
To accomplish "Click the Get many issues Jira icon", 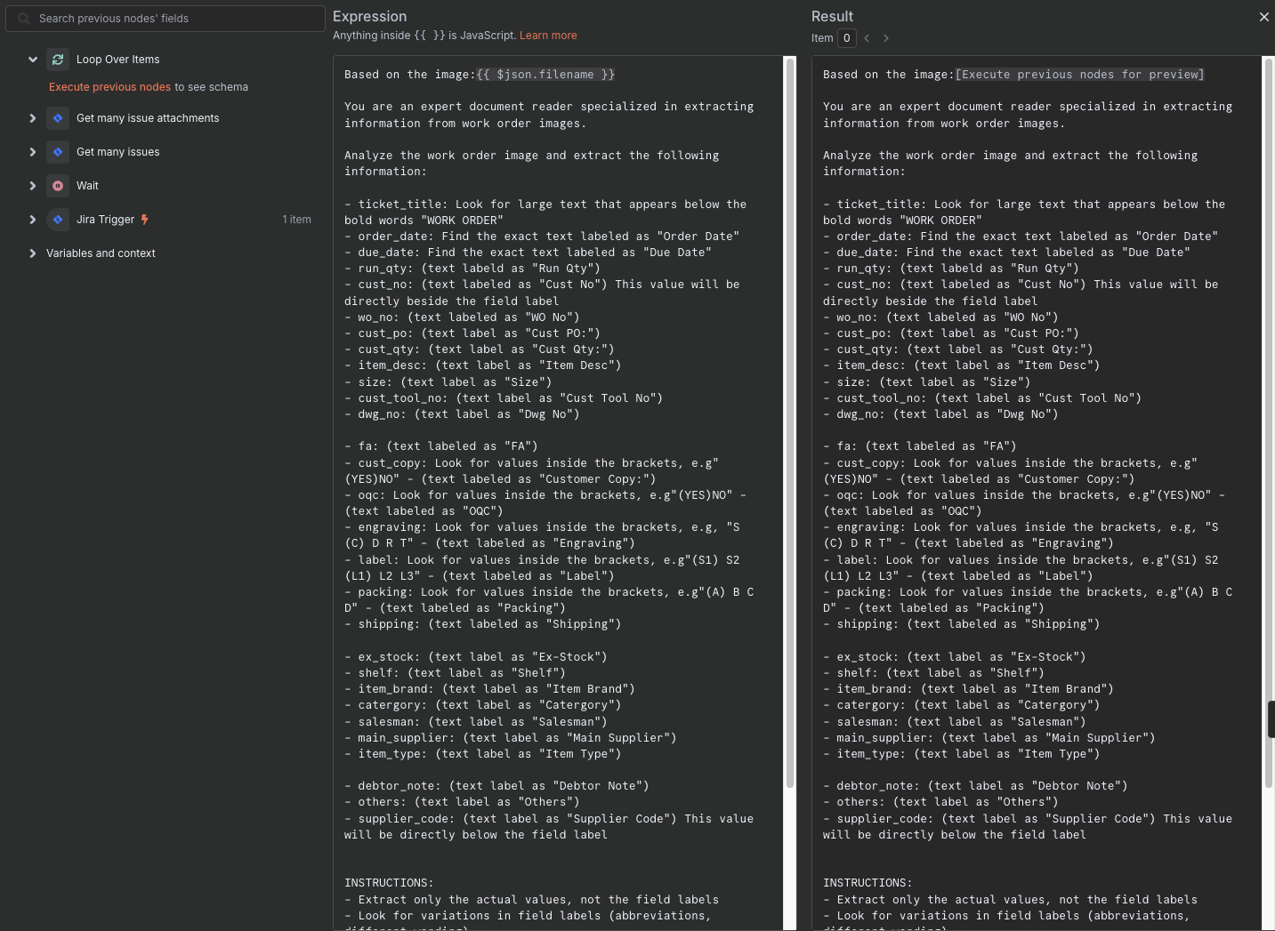I will (x=58, y=152).
